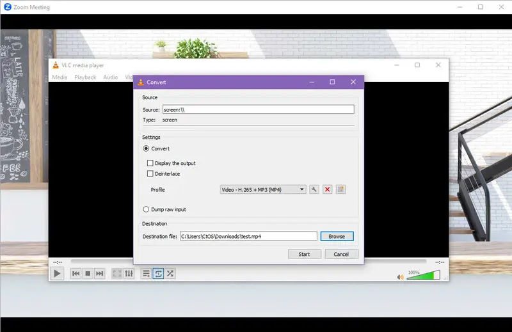Close the Convert dialog window

click(353, 82)
